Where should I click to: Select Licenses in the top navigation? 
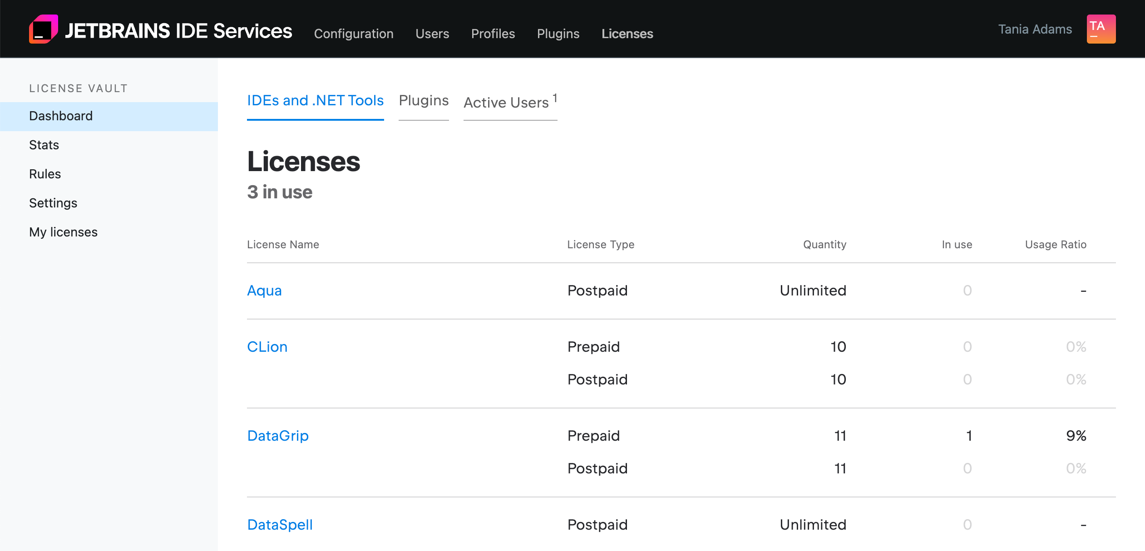627,34
